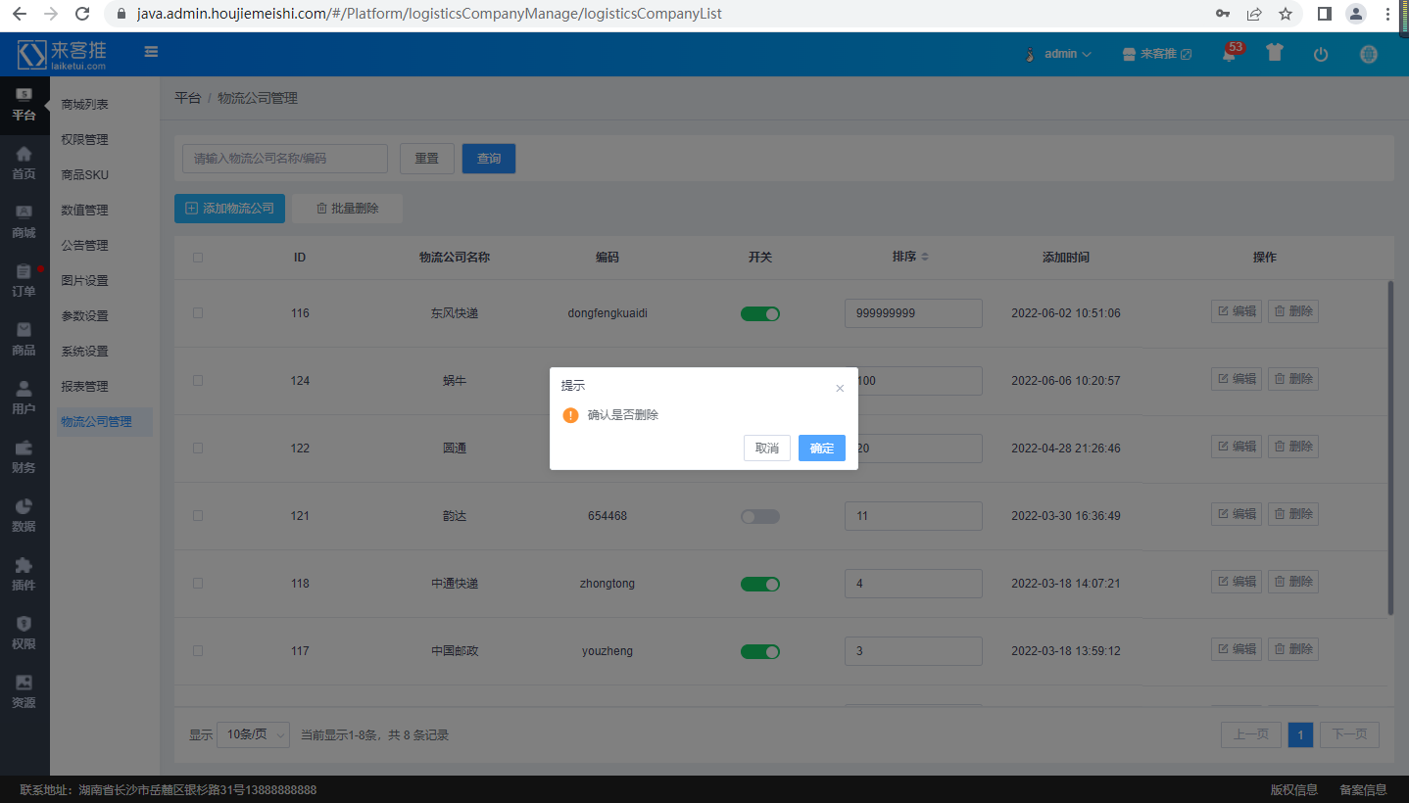Viewport: 1409px width, 803px height.
Task: Bookmark this page with star icon
Action: (1286, 14)
